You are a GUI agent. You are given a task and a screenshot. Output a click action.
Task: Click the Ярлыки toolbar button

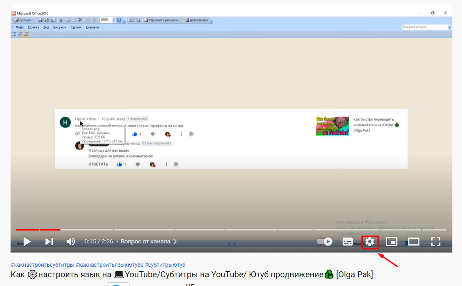click(x=24, y=20)
